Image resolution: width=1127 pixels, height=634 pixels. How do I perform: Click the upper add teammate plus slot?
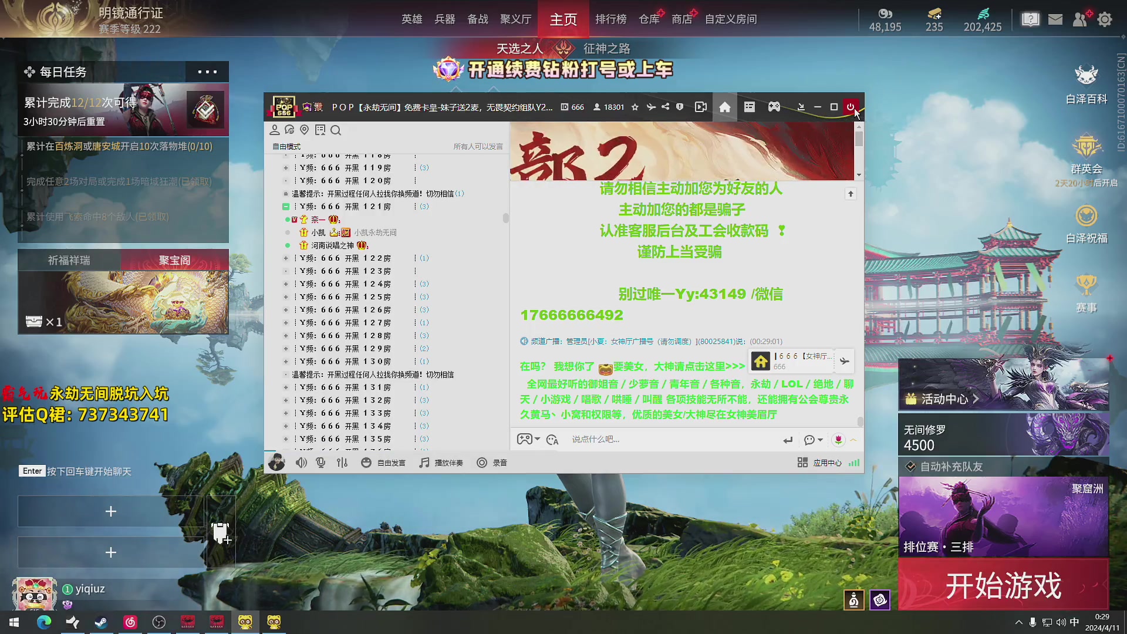click(111, 511)
